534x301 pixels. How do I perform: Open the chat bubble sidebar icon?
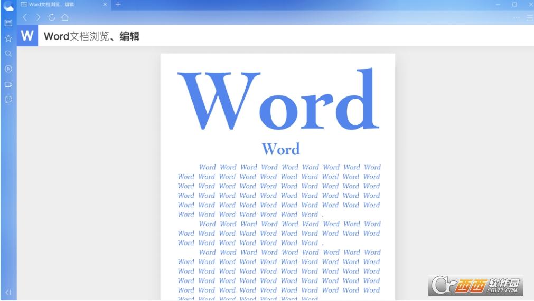[8, 100]
